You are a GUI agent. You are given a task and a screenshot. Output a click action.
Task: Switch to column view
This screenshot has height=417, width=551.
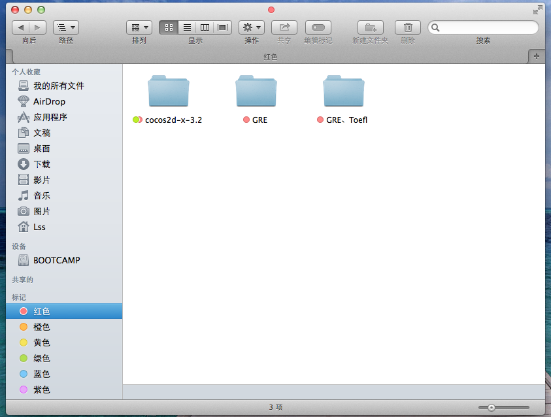pos(205,27)
